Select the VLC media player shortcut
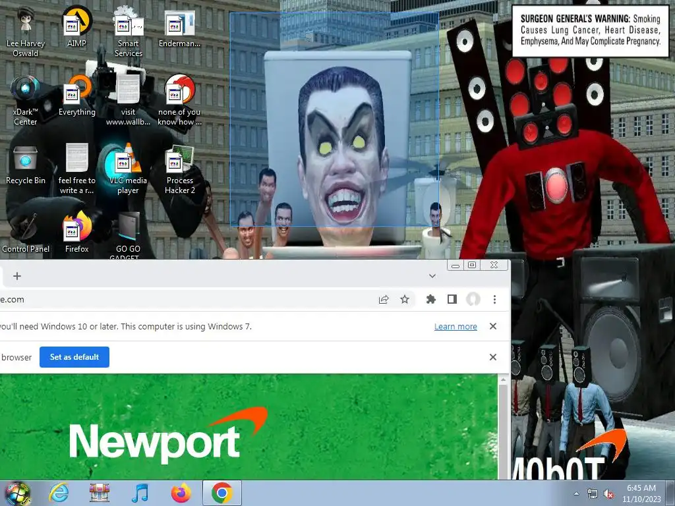Image resolution: width=675 pixels, height=506 pixels. pyautogui.click(x=129, y=169)
